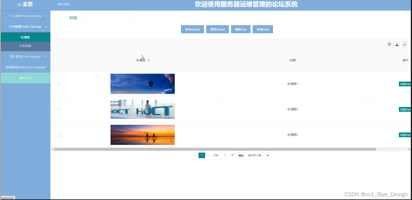Select 公告信息 in the sidebar
The height and width of the screenshot is (200, 412).
26,46
